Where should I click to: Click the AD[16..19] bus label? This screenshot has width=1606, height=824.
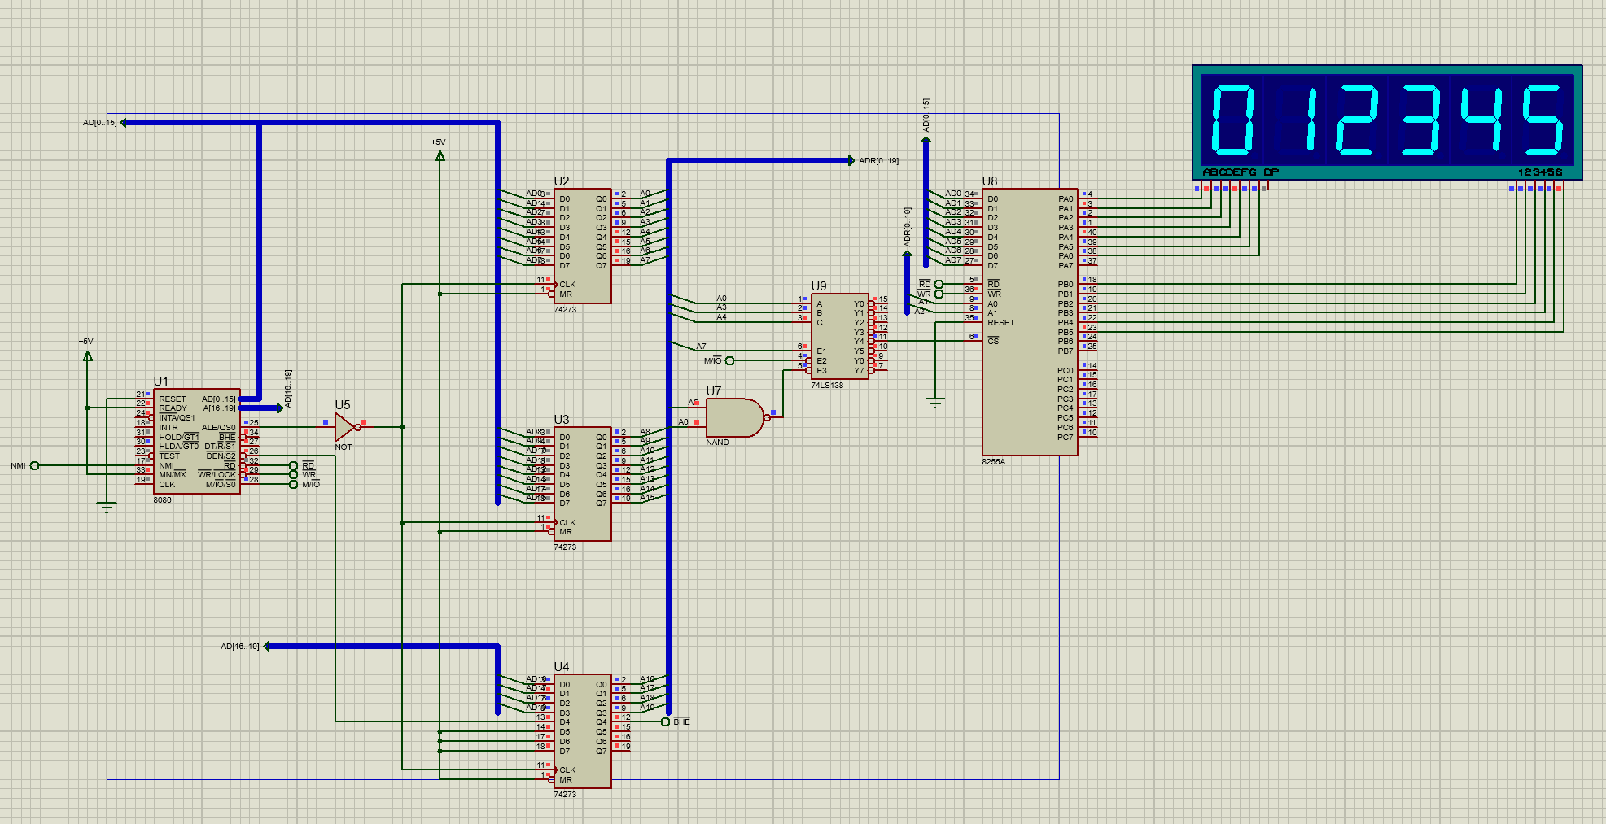[x=240, y=645]
